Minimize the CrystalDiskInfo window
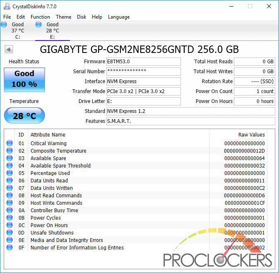The width and height of the screenshot is (279, 273). point(231,6)
